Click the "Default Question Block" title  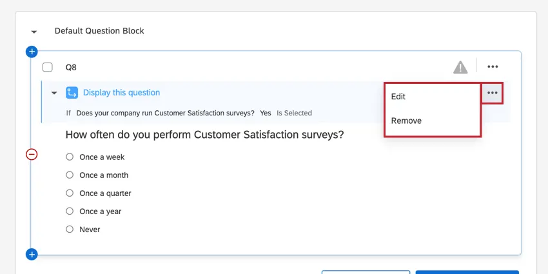pos(99,31)
